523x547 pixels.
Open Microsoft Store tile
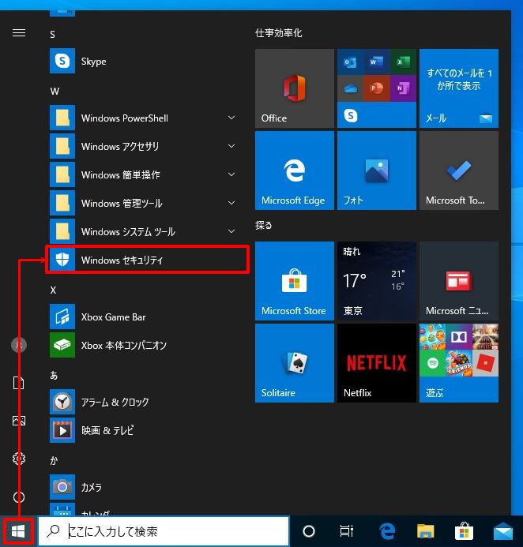tap(295, 281)
